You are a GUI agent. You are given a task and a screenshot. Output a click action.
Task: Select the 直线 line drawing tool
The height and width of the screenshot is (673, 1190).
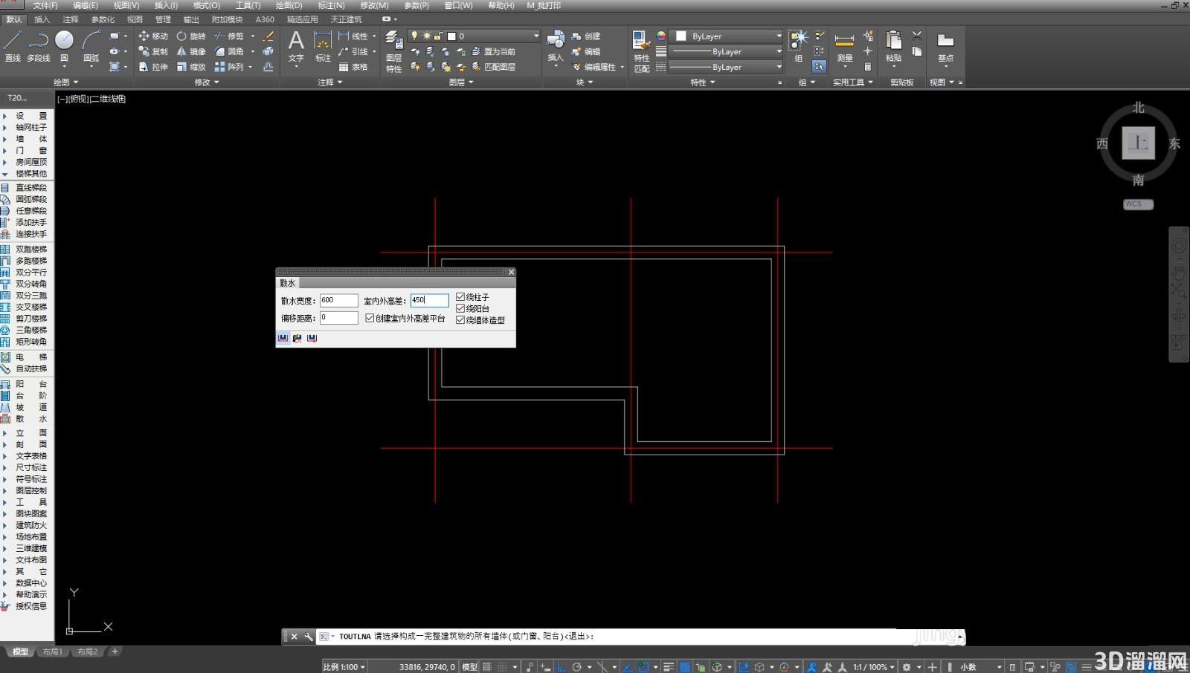[13, 46]
